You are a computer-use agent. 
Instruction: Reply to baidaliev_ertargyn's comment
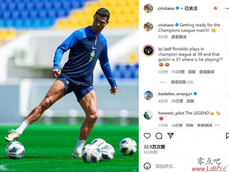[x=190, y=101]
